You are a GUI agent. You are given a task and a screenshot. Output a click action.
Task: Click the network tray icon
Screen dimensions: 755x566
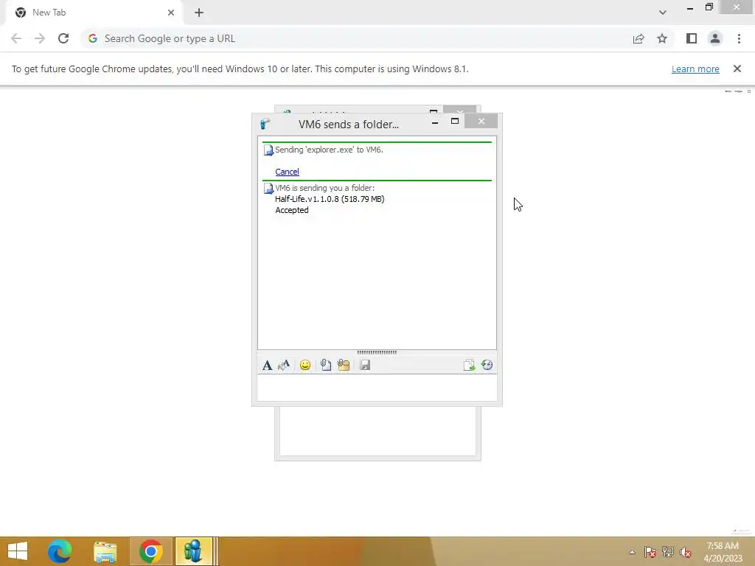pyautogui.click(x=668, y=552)
